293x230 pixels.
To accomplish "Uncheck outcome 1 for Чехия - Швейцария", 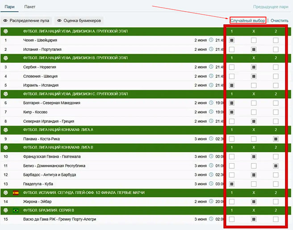I will (x=232, y=40).
